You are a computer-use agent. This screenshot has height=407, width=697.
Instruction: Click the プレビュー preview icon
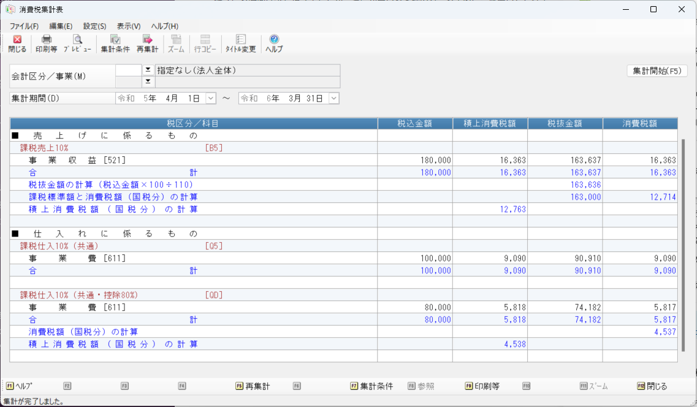(77, 44)
